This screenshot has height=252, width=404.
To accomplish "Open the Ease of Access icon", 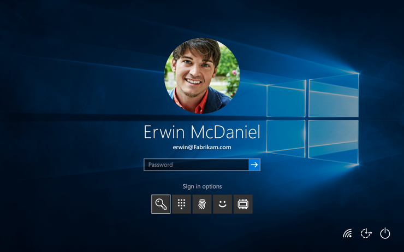I will coord(366,233).
